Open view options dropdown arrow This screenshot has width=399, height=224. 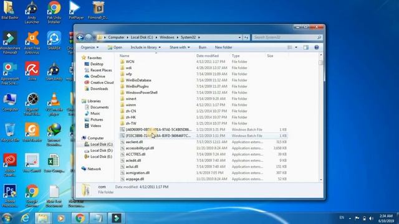[296, 47]
